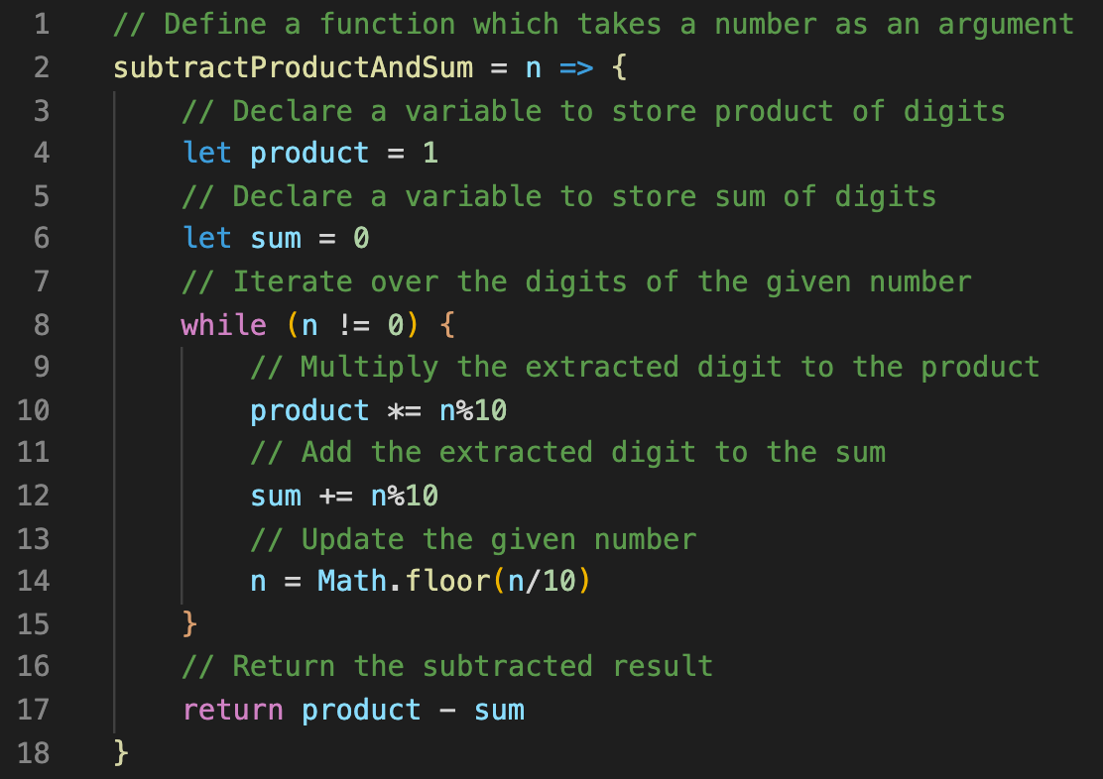Viewport: 1103px width, 779px height.
Task: Click line number 8 in the gutter
Action: tap(42, 325)
